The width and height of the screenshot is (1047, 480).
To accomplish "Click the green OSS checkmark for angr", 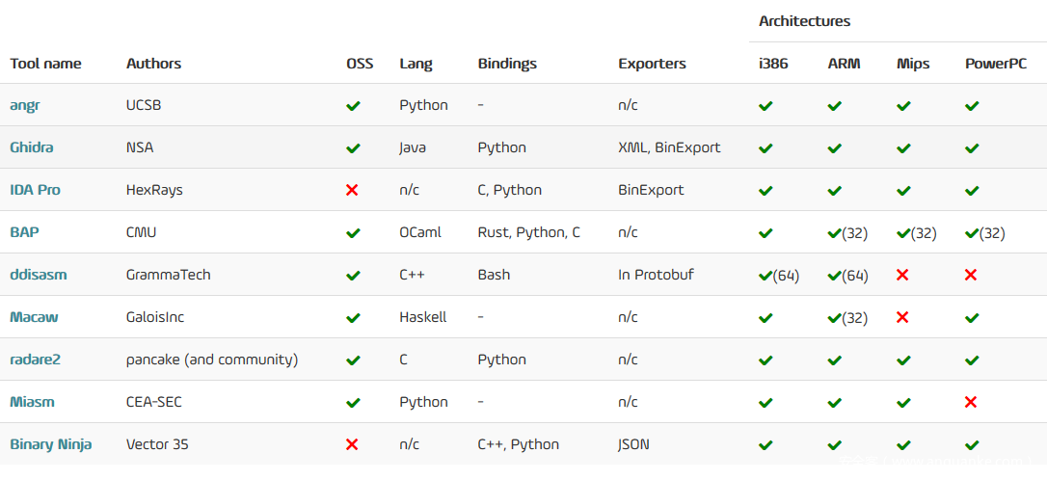I will (x=353, y=106).
